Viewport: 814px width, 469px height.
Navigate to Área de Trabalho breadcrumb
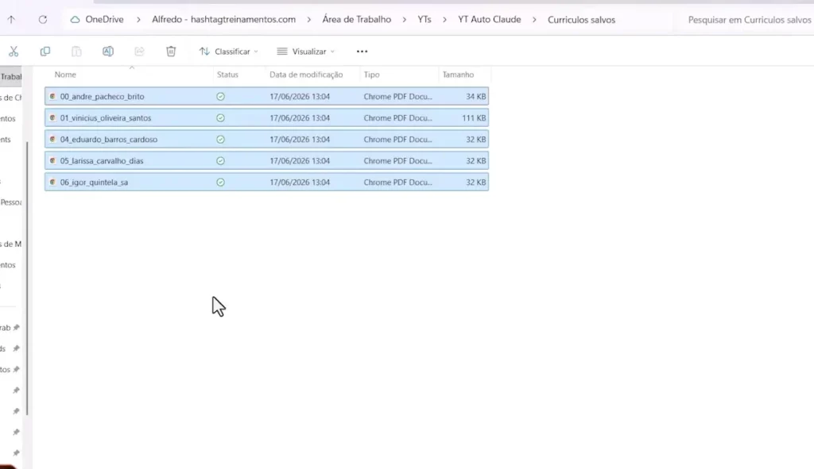coord(357,20)
